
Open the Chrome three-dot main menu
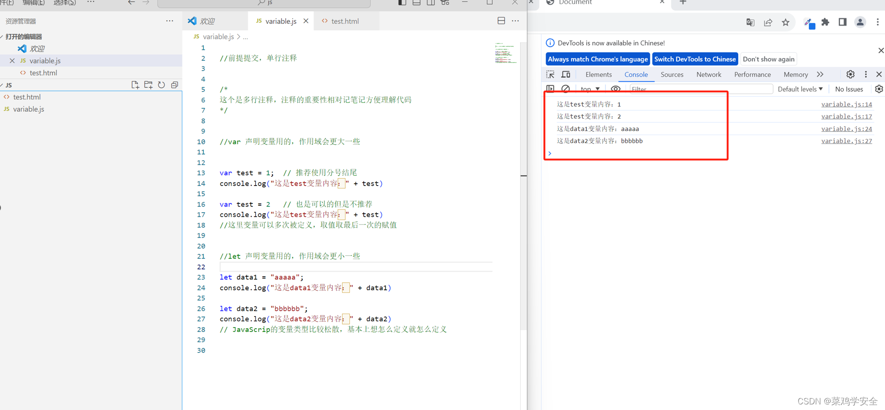click(x=878, y=22)
